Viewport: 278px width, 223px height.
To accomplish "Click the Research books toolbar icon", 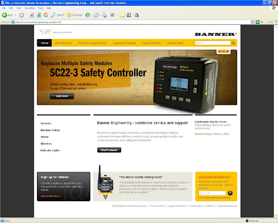I will 129,15.
